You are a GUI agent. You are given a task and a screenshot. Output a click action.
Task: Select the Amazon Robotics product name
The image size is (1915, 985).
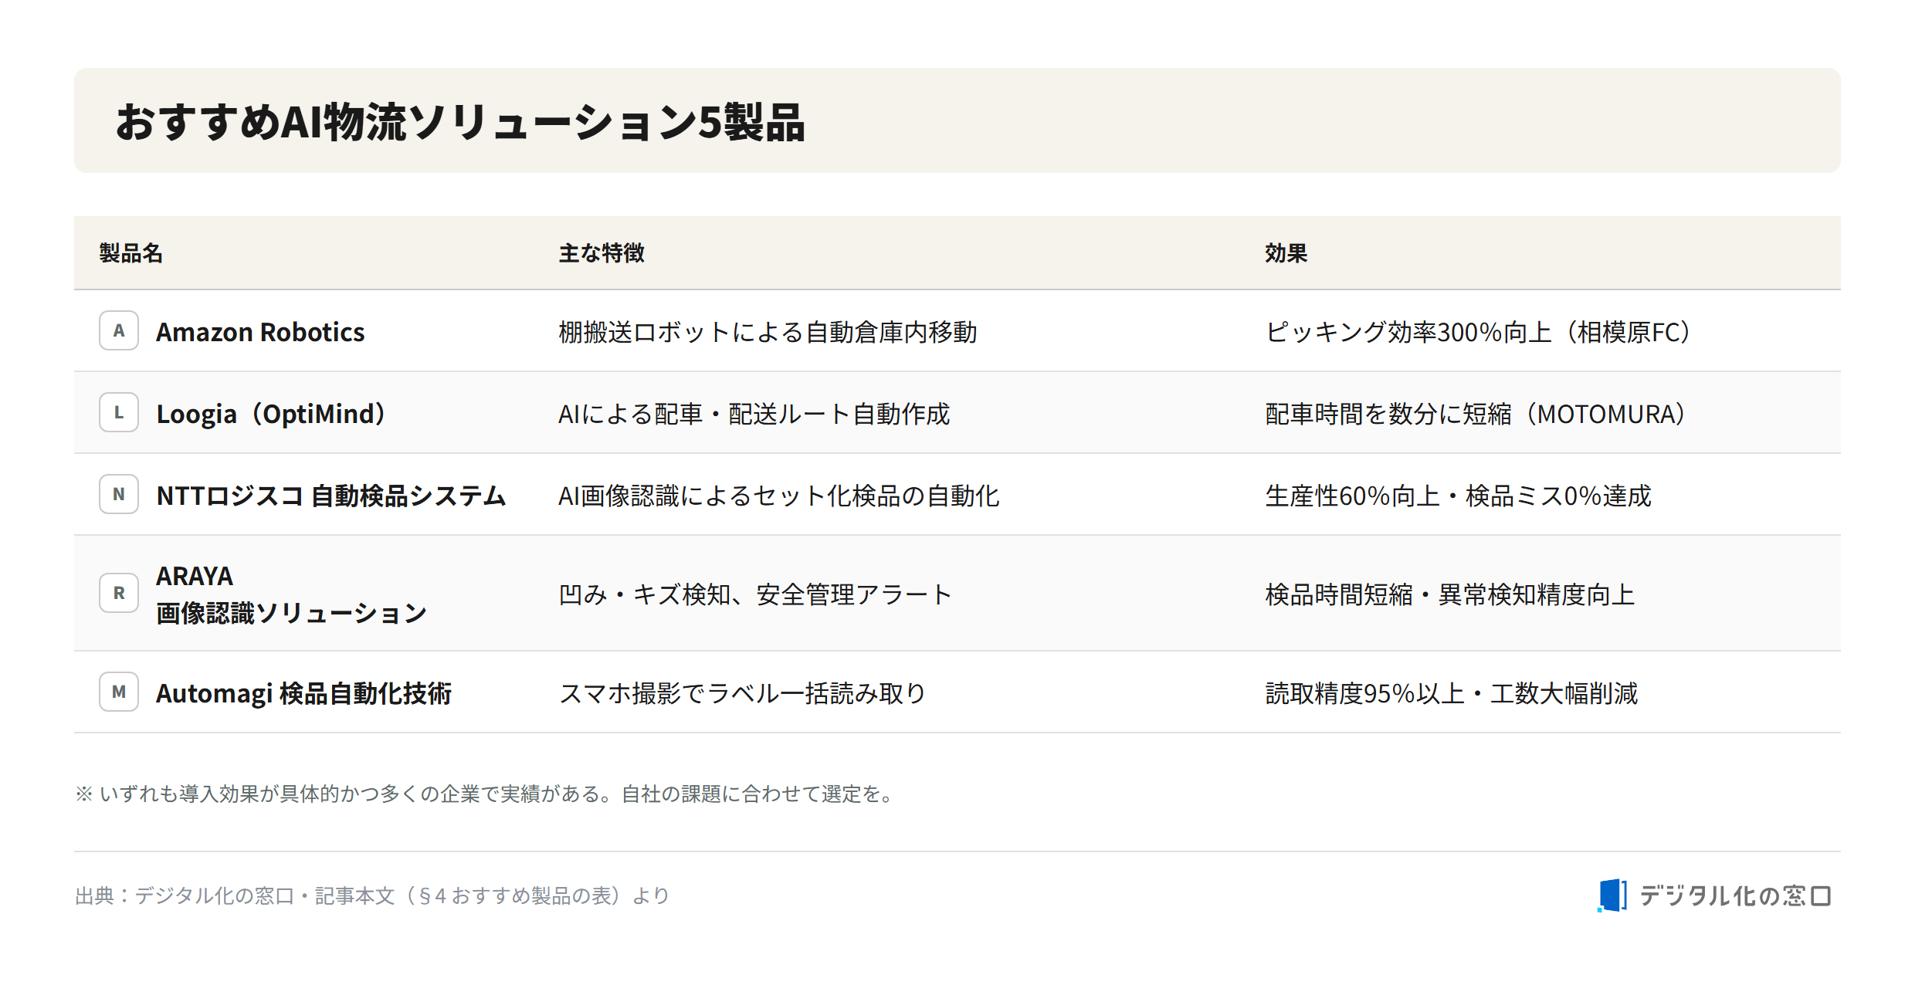pos(260,332)
